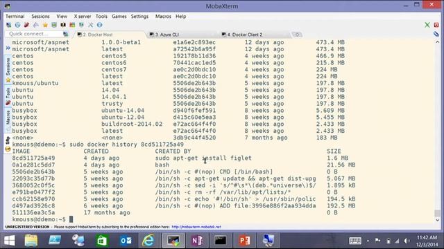This screenshot has height=249, width=444.
Task: Click the terminal scrollbar down arrow
Action: tap(438, 220)
